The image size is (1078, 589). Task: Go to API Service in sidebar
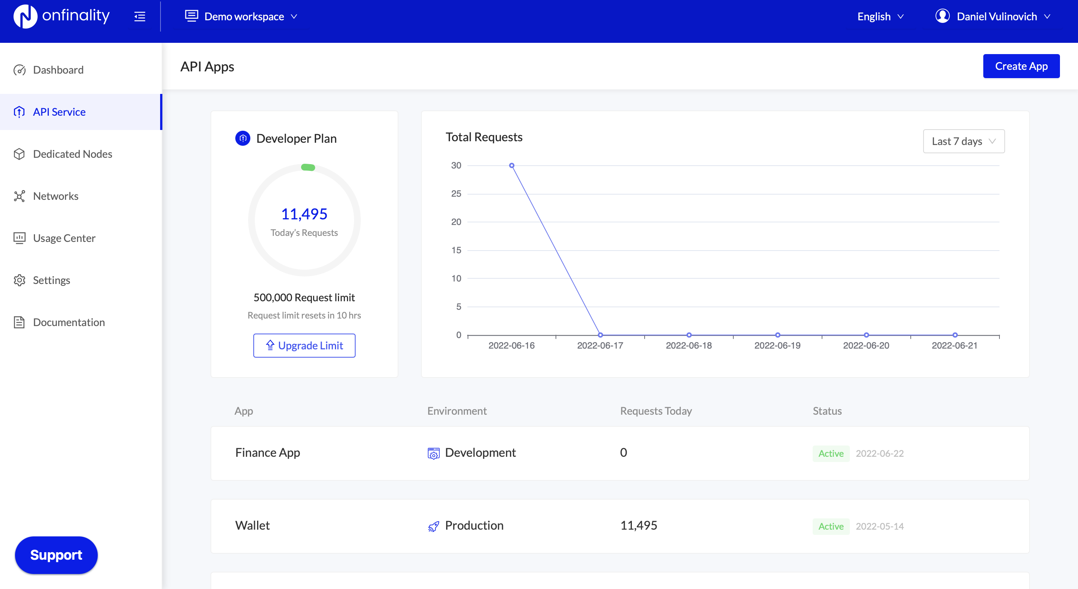point(59,112)
